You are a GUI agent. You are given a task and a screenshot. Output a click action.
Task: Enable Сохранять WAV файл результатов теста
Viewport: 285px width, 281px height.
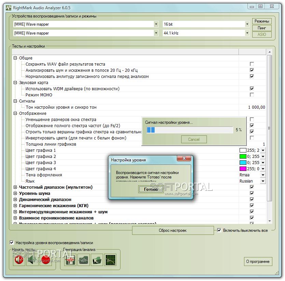tap(252, 64)
